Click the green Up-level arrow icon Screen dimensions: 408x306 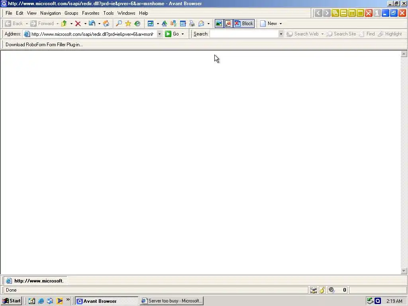coord(64,24)
